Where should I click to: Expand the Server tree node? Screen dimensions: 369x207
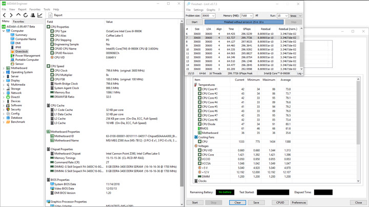coord(4,77)
